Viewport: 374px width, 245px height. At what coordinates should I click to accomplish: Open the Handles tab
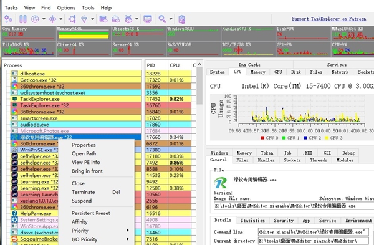266,160
